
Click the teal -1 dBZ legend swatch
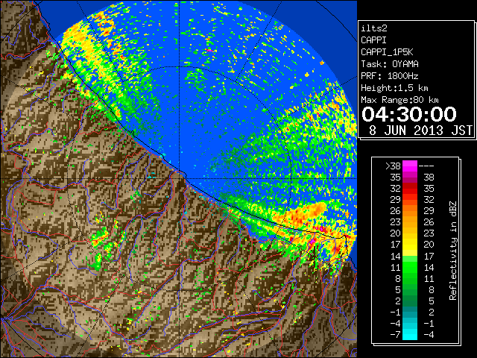tap(410, 312)
